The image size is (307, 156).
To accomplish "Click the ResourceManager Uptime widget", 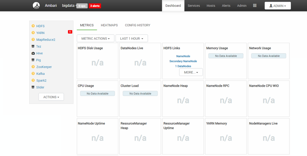I will (x=183, y=136).
